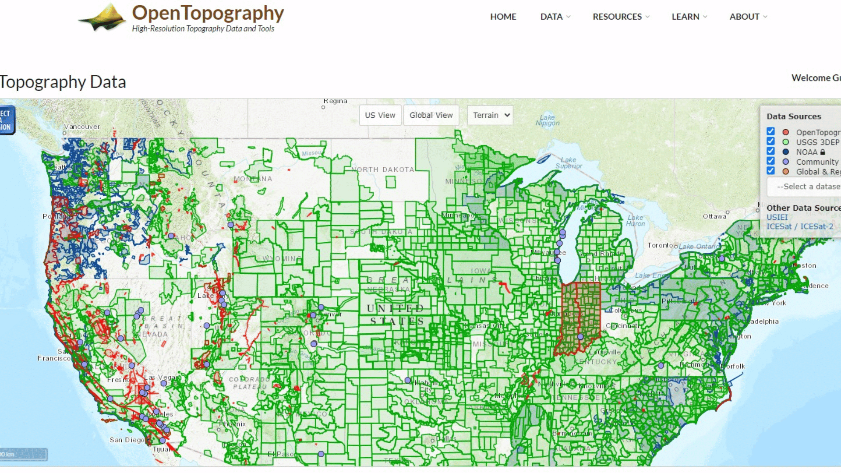
Task: Open the Terrain basemap dropdown
Action: point(490,115)
